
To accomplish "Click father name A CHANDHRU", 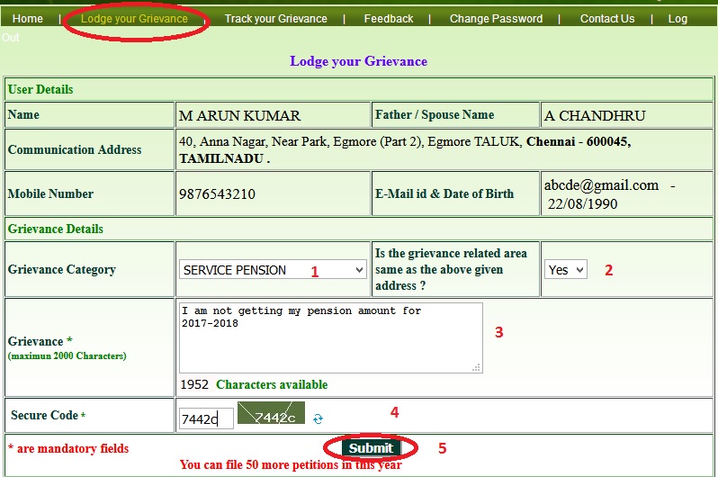I will tap(595, 115).
